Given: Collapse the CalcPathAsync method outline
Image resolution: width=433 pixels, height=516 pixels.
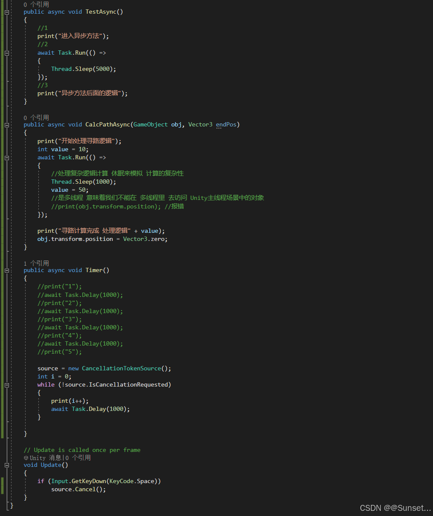Looking at the screenshot, I should 7,125.
